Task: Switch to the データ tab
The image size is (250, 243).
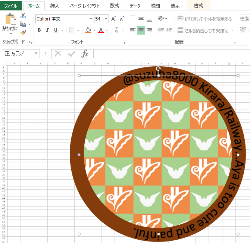Action: (x=135, y=6)
